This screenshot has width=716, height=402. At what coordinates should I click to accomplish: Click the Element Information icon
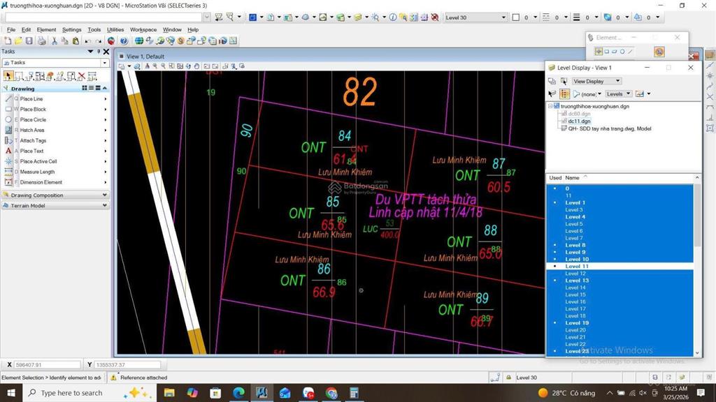pos(393,17)
